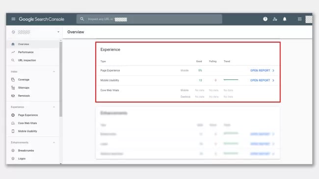Click the Sitemaps tree icon
319x179 pixels.
(x=13, y=88)
